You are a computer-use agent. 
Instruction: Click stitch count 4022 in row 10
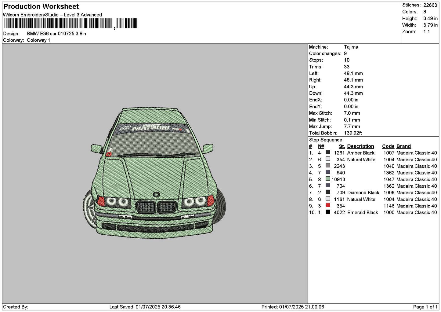(x=339, y=213)
